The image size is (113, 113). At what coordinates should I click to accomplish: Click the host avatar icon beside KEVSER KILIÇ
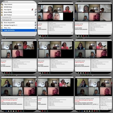[2, 7]
